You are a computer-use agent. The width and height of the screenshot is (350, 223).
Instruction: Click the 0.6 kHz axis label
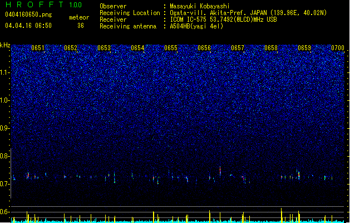coord(5,212)
